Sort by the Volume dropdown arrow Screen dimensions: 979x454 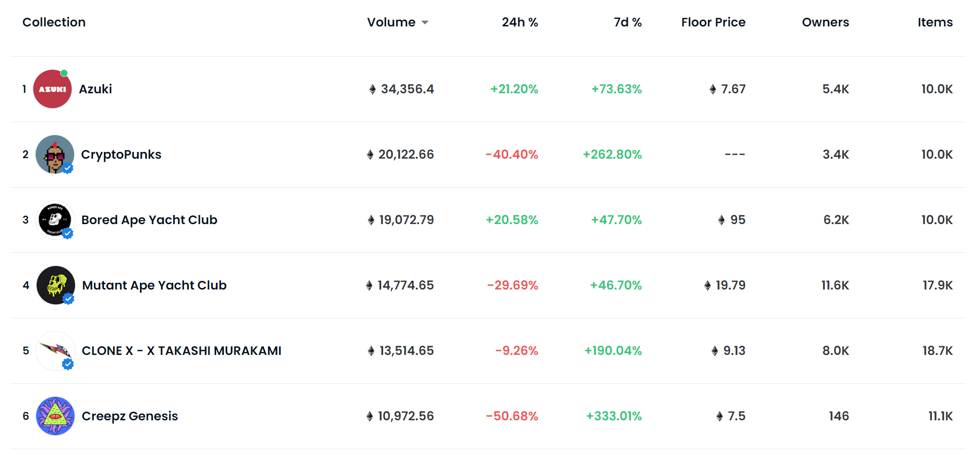point(425,23)
